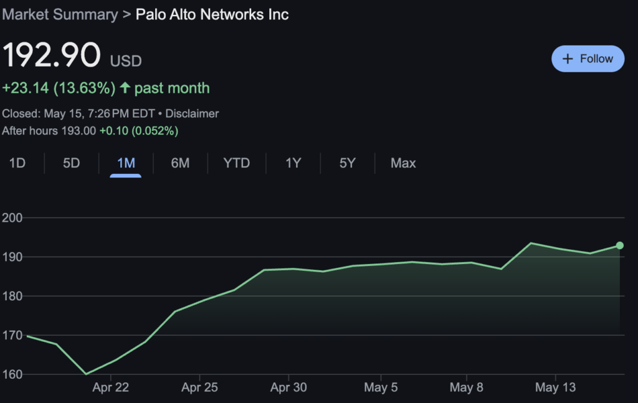Click the green up arrow icon
The height and width of the screenshot is (403, 638).
[125, 87]
